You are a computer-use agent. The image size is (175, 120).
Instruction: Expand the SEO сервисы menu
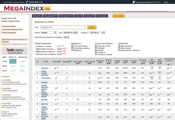coord(66,16)
